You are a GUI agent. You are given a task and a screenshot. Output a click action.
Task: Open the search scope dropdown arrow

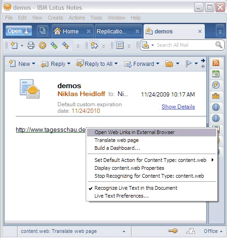[x=152, y=45]
